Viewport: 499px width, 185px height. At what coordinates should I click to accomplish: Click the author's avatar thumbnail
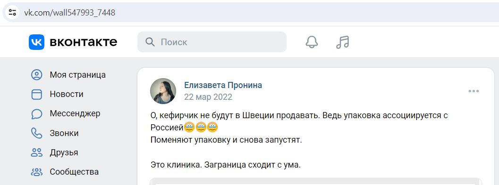click(163, 91)
